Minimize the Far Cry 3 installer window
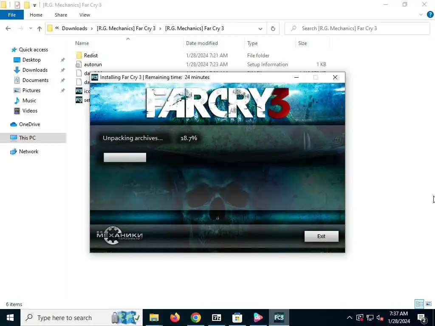Viewport: 435px width, 326px height. 296,77
